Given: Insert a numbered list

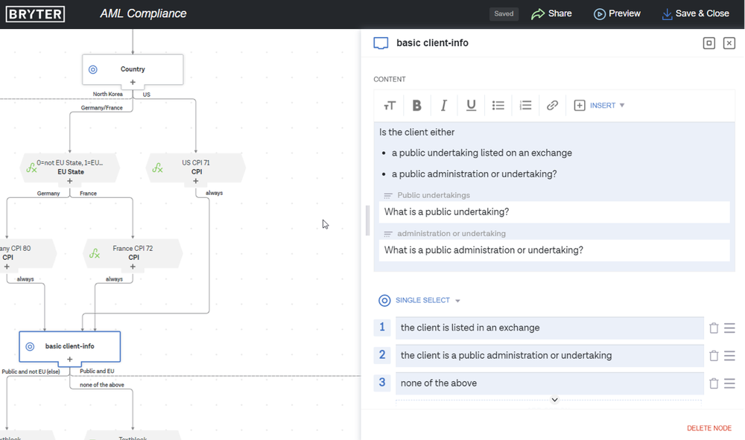Looking at the screenshot, I should click(x=525, y=106).
